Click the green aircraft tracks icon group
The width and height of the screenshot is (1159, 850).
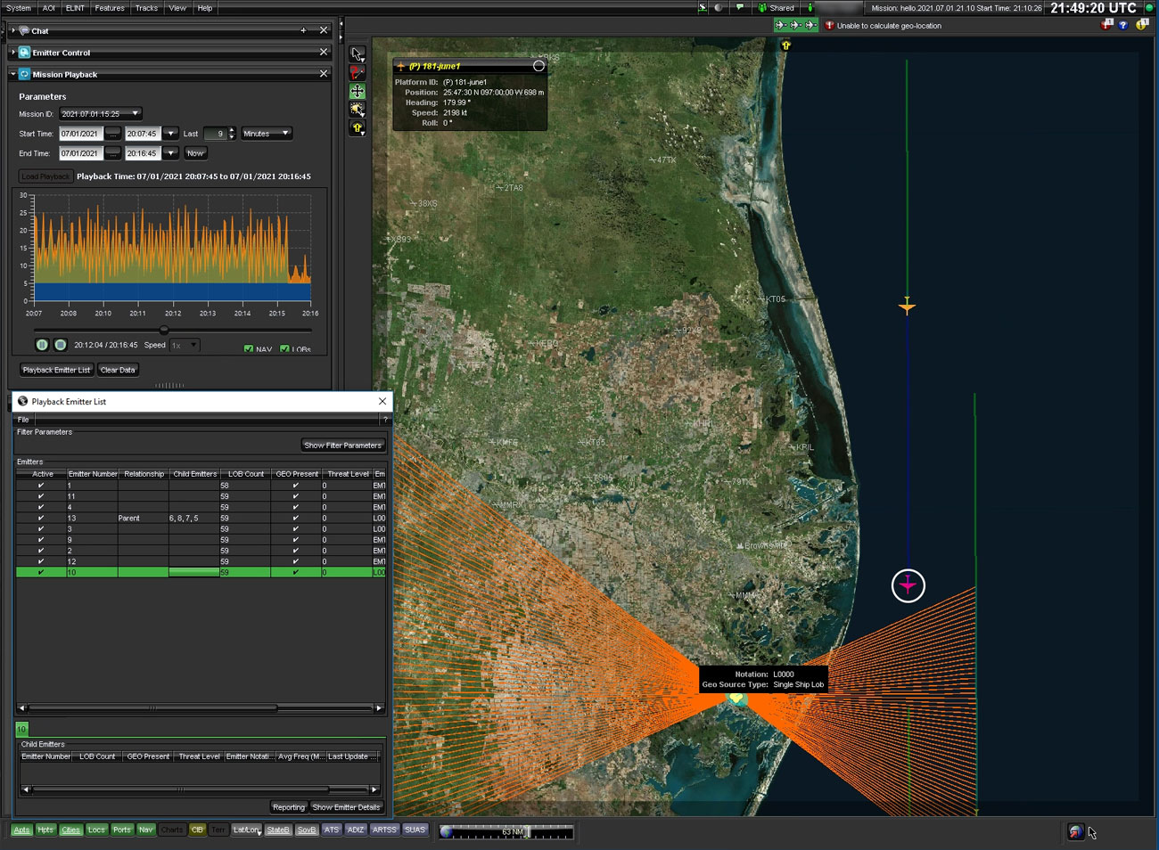795,25
